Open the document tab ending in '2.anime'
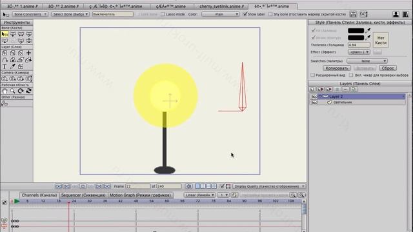The height and width of the screenshot is (232, 413). coord(63,6)
